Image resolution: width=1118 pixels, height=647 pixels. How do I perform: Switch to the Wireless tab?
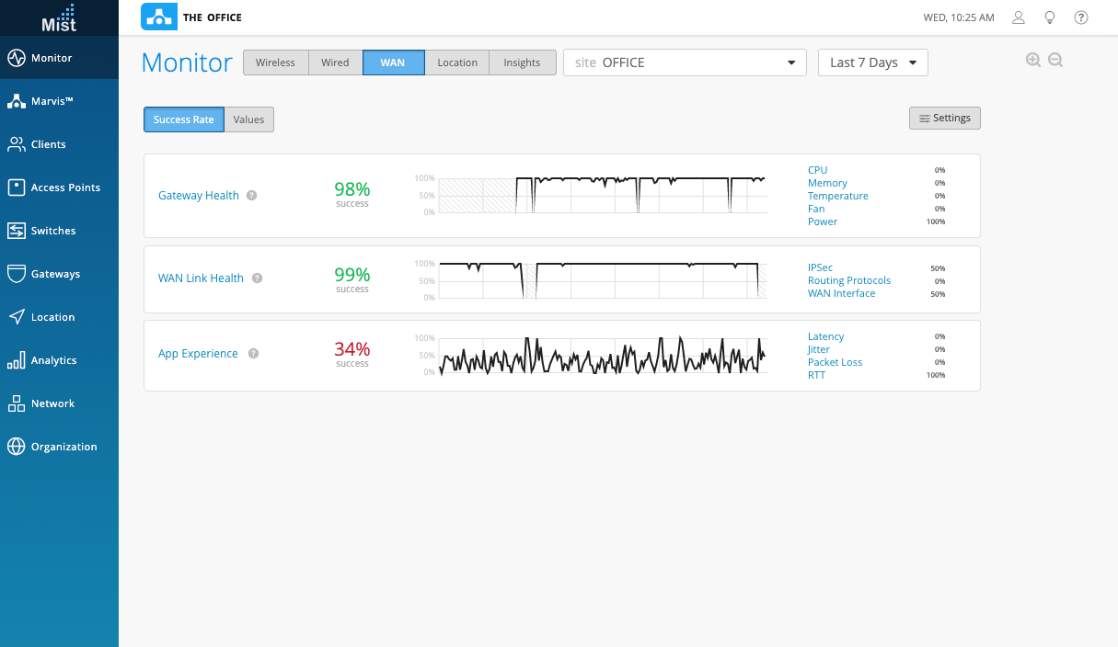tap(275, 62)
